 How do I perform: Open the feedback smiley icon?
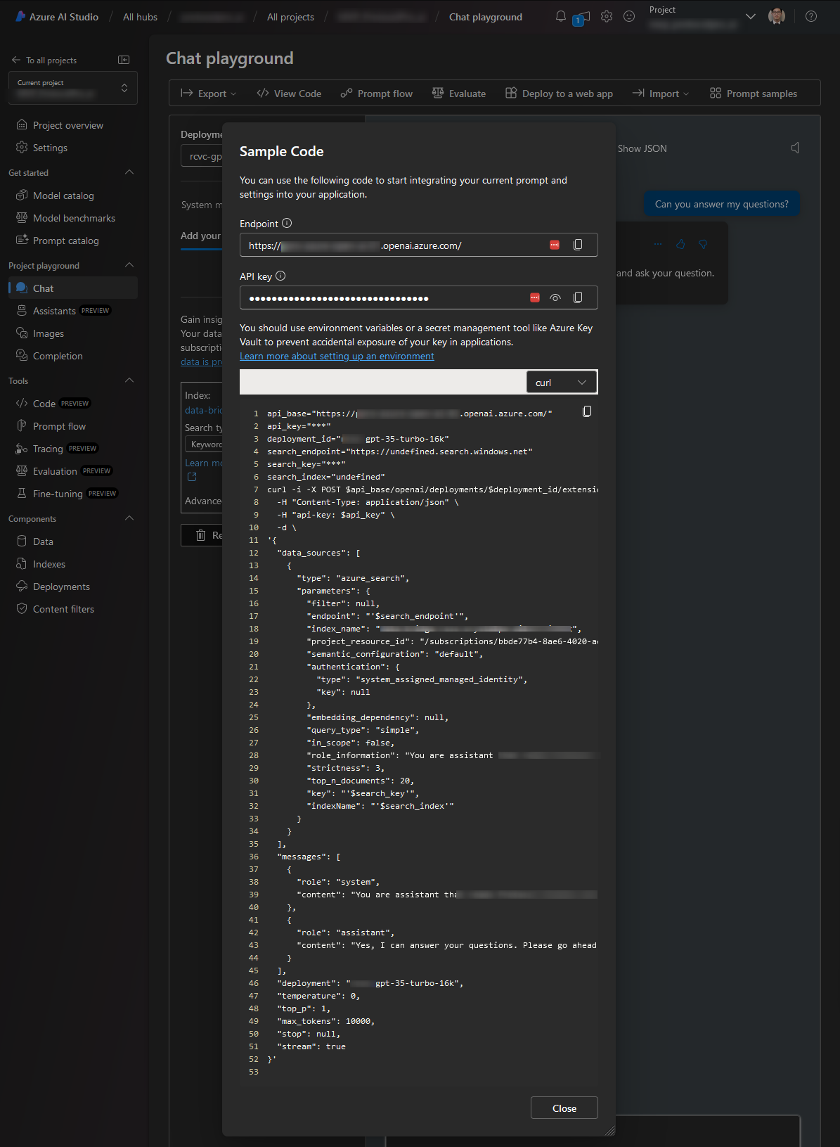[629, 16]
